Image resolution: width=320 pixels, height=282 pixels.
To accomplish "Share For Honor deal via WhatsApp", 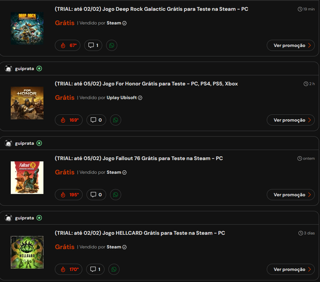I will coord(115,120).
